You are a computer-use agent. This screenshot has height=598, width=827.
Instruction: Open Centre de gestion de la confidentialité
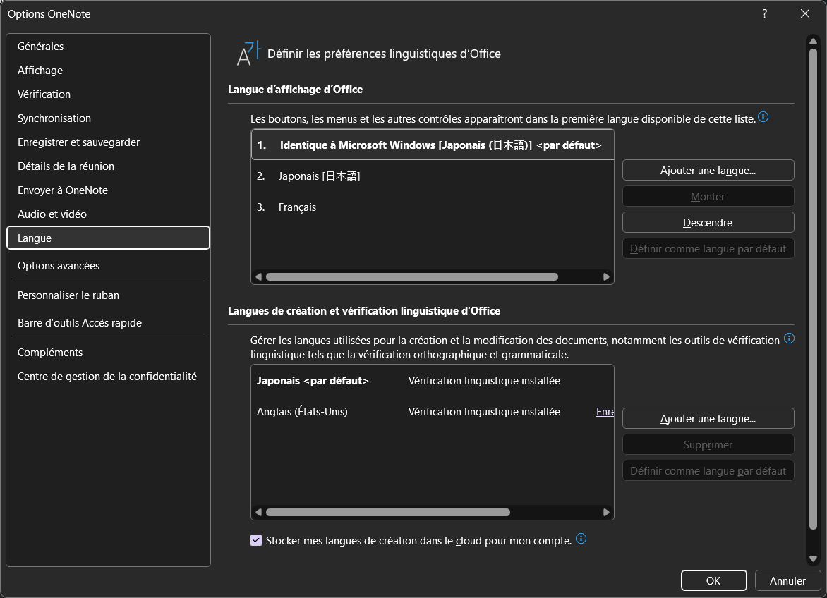(x=108, y=376)
